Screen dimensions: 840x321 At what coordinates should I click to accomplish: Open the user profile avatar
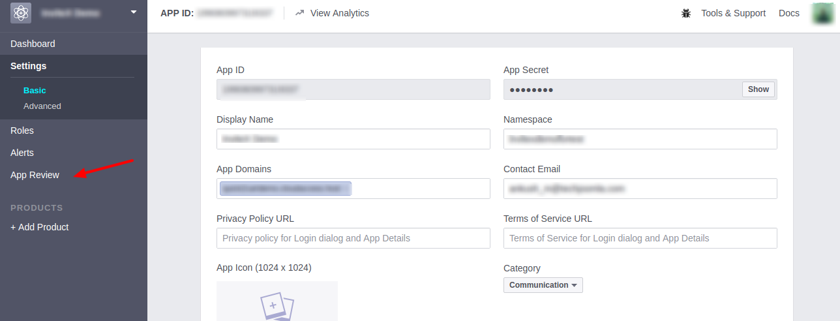click(823, 13)
